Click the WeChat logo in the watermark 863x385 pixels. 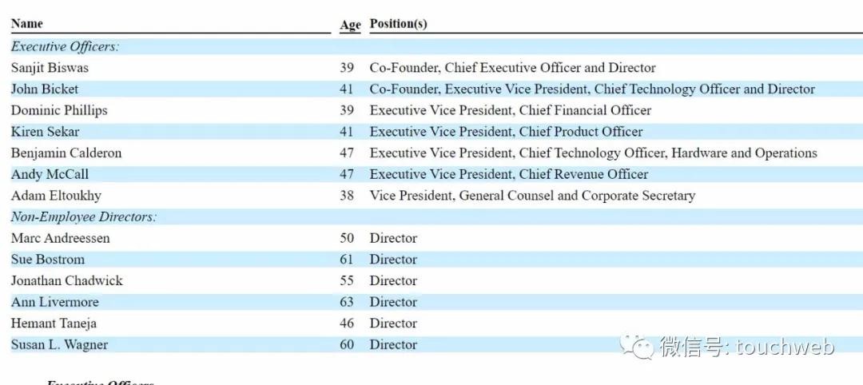tap(638, 347)
